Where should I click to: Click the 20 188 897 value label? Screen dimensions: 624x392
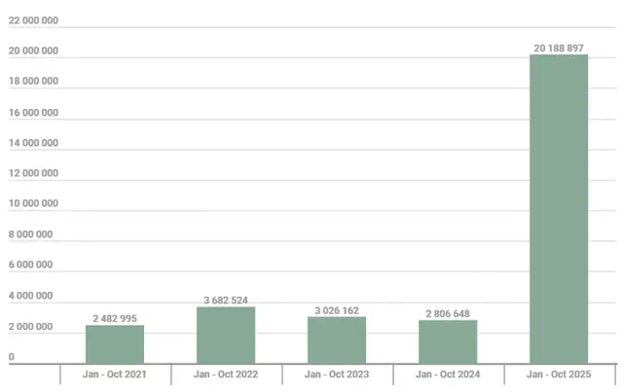click(559, 47)
